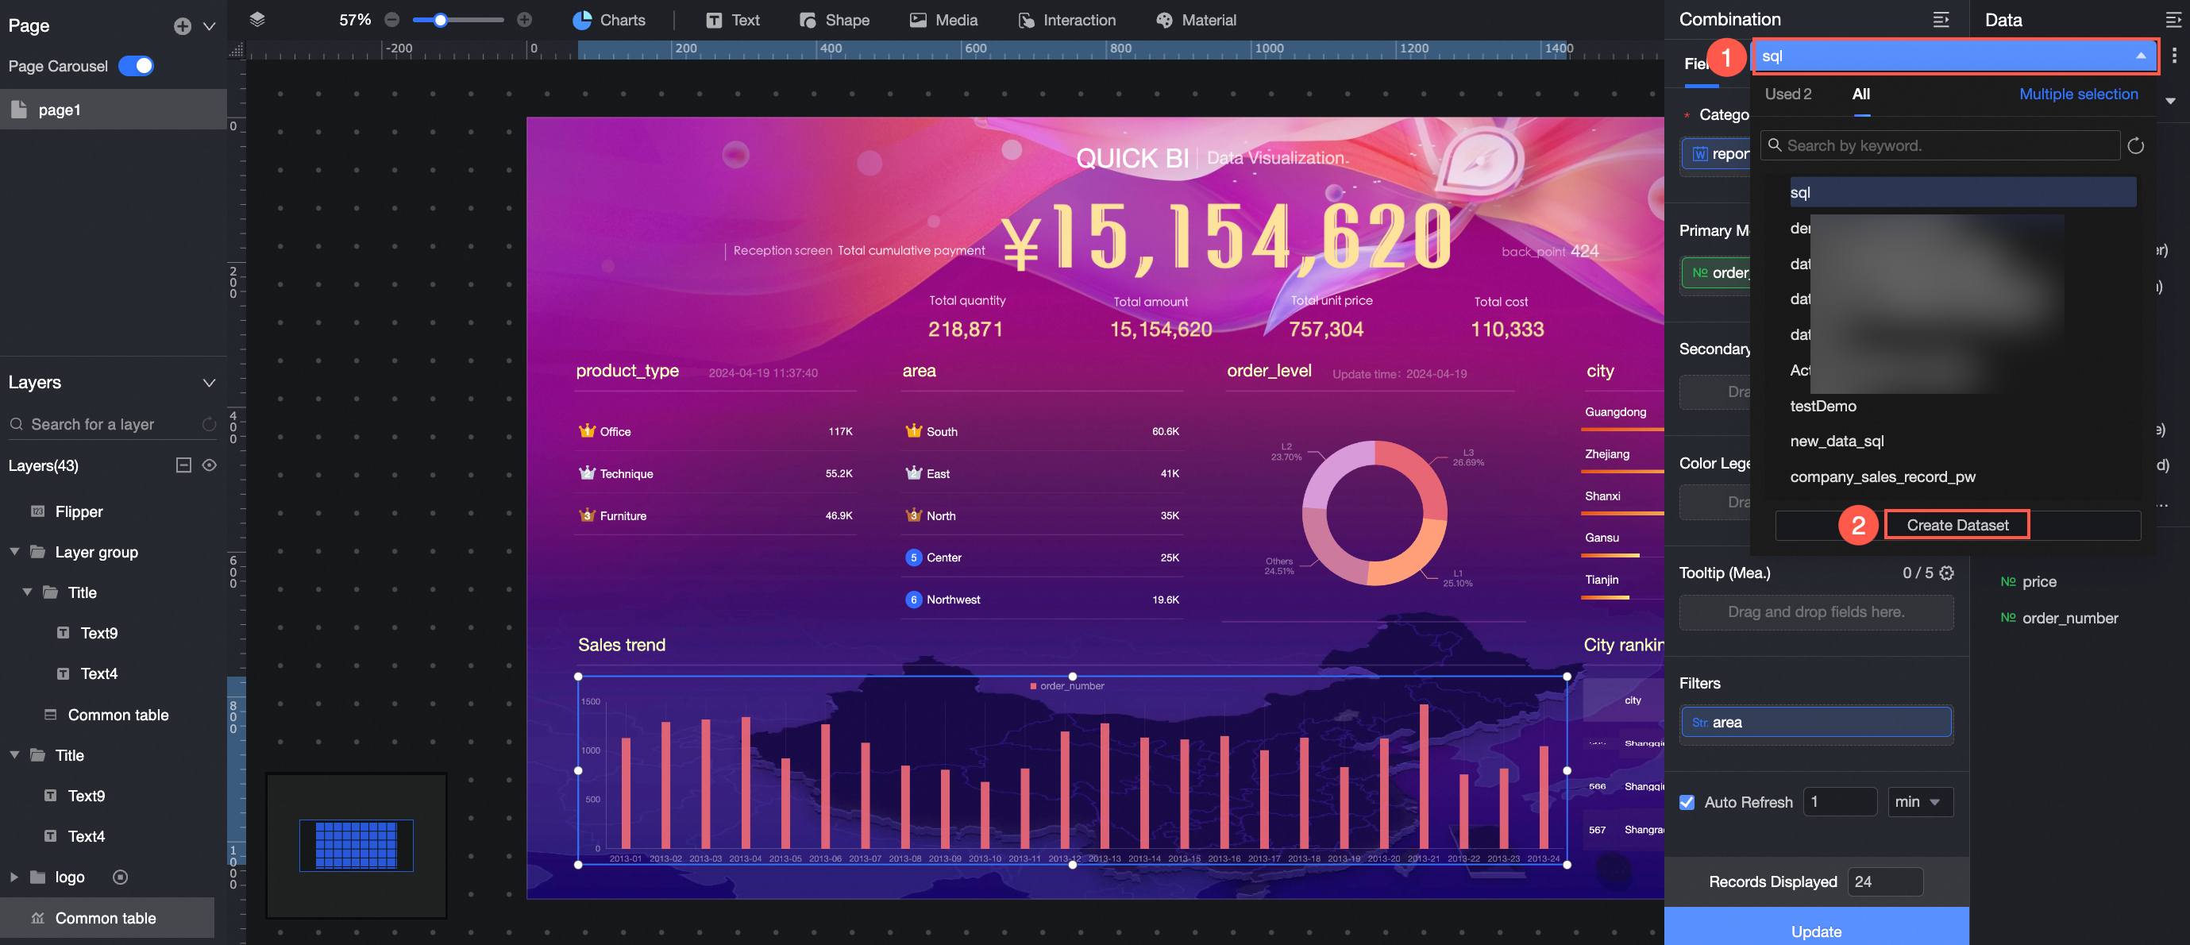Switch to the Used 2 tab

[x=1788, y=94]
